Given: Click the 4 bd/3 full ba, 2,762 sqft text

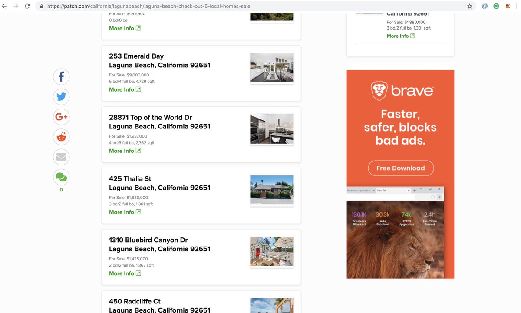Looking at the screenshot, I should pos(132,143).
